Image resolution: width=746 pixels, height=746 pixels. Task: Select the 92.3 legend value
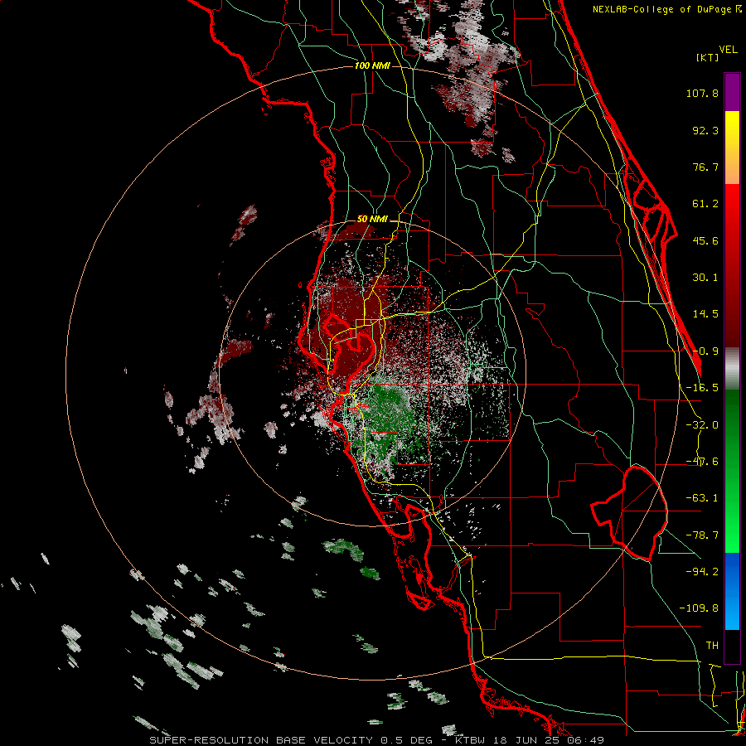coord(705,130)
